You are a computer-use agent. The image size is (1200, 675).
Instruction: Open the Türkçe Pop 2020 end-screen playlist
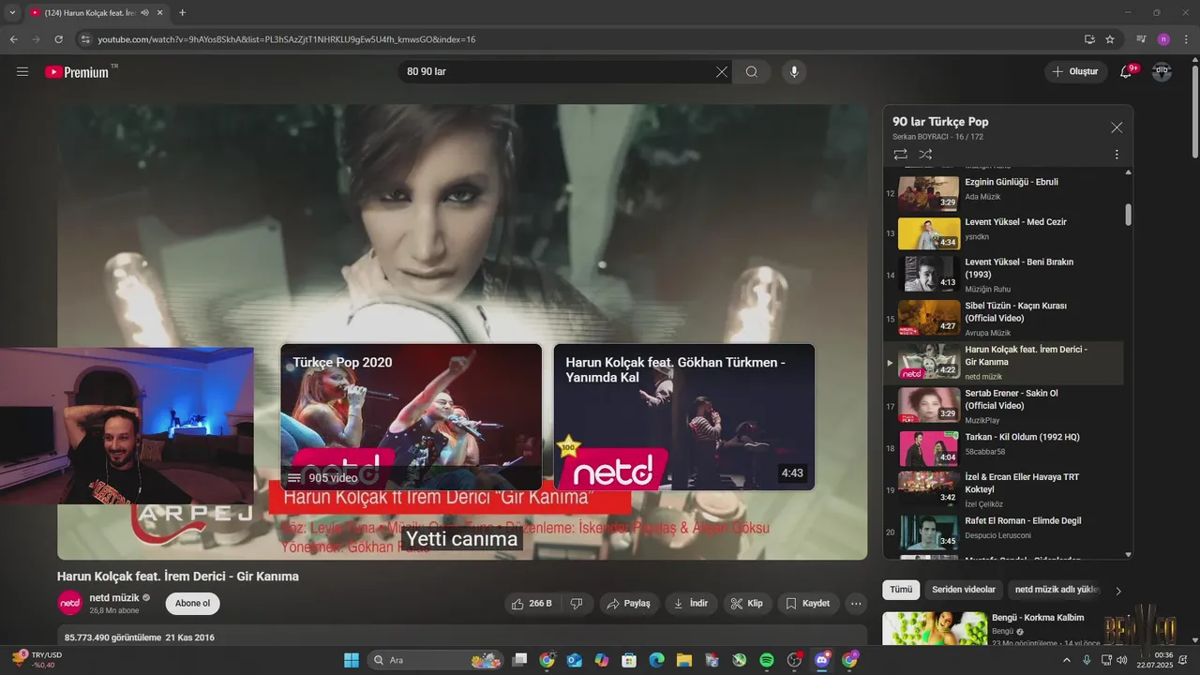pyautogui.click(x=411, y=417)
